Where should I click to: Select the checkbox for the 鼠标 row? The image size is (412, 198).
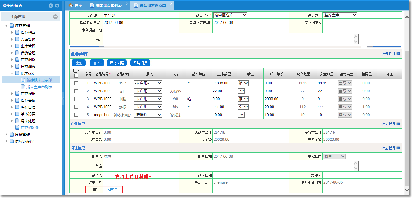coord(76,107)
